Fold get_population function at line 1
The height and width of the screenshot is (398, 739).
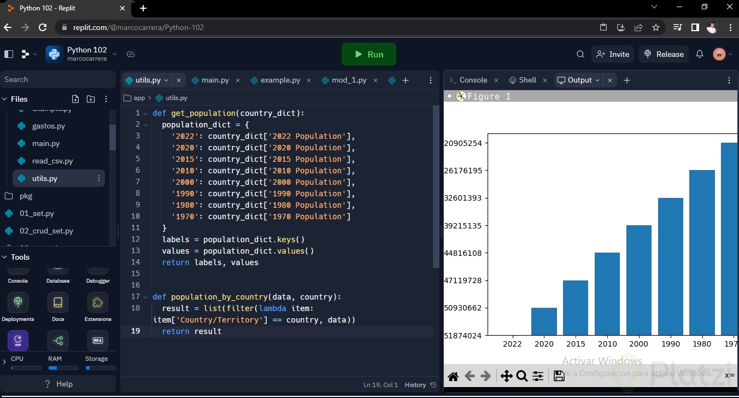[x=145, y=113]
